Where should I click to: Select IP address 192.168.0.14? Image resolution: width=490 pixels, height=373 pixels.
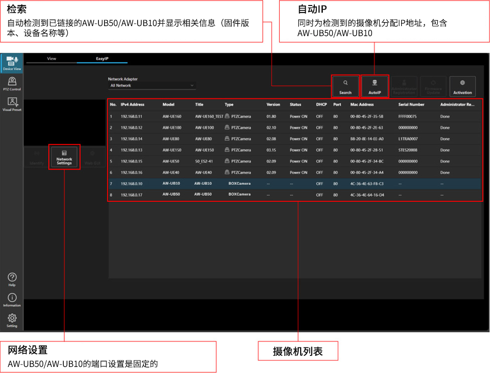132,139
